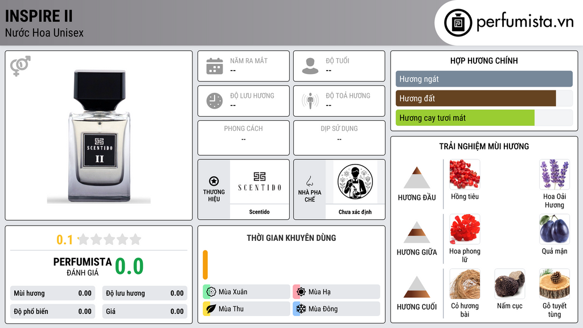Click the Giá score row

(x=145, y=311)
